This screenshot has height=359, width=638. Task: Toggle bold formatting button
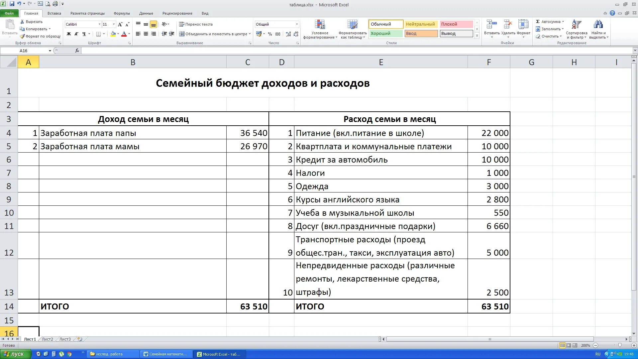69,34
